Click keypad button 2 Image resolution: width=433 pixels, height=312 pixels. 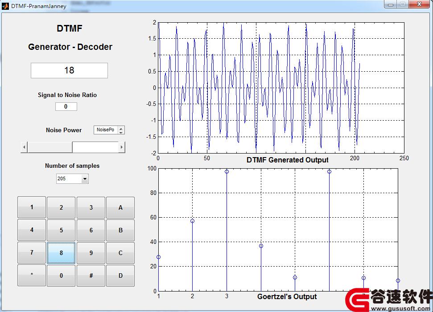click(x=61, y=207)
